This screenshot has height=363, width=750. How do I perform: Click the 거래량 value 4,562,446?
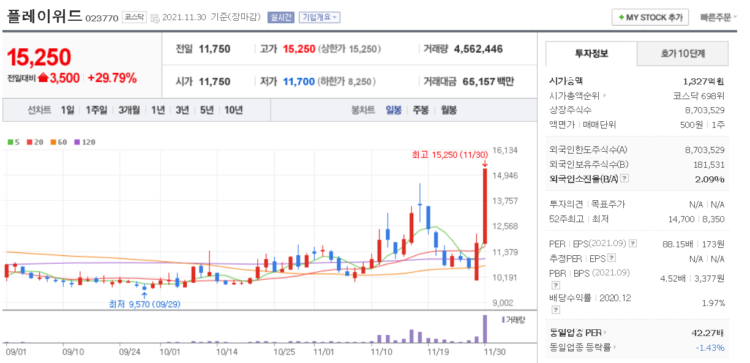point(479,49)
